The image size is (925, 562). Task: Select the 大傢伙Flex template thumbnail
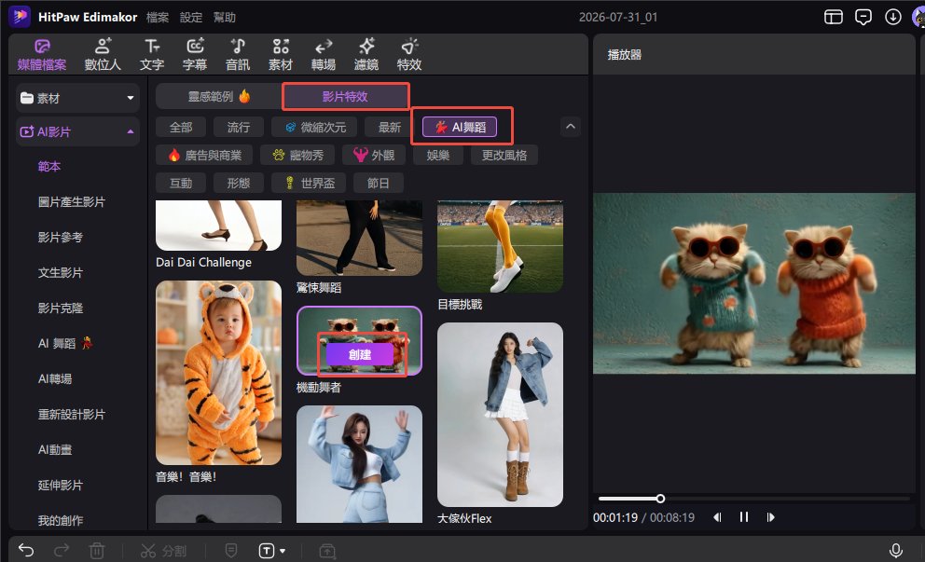tap(500, 415)
